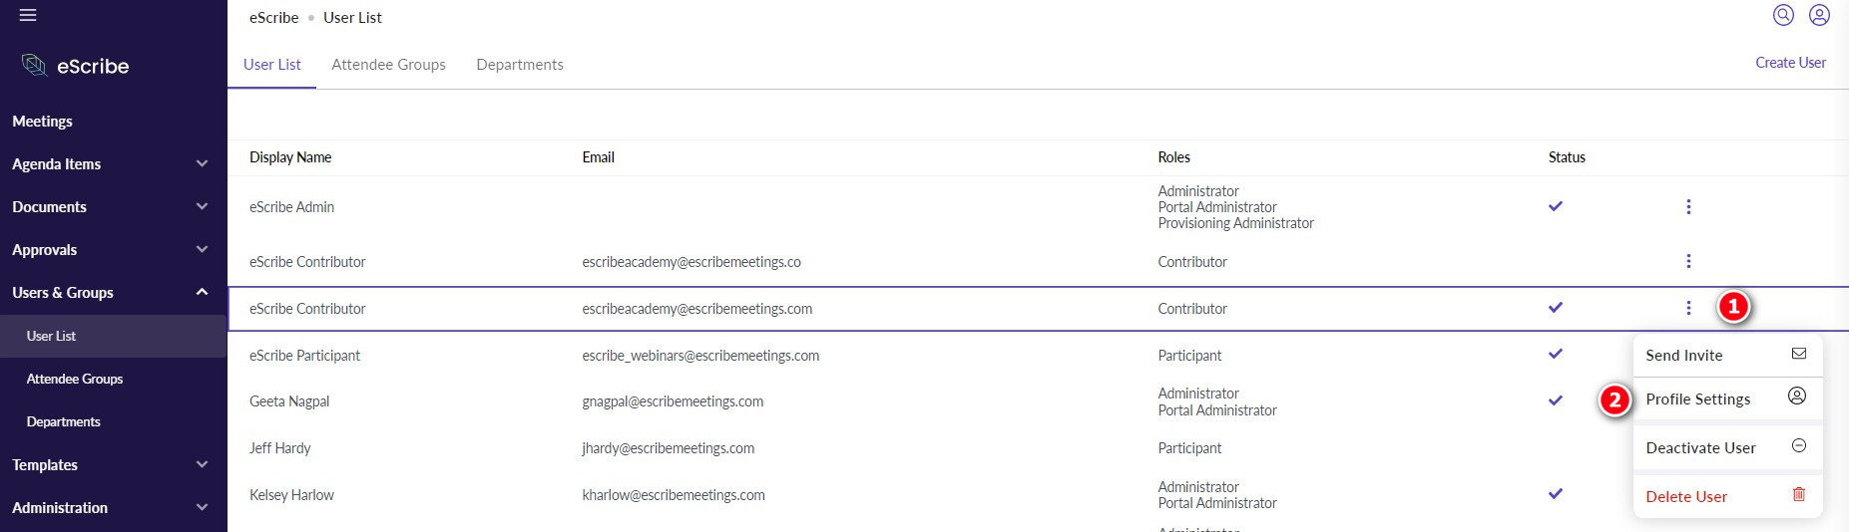
Task: Open the user account profile icon
Action: point(1819,15)
